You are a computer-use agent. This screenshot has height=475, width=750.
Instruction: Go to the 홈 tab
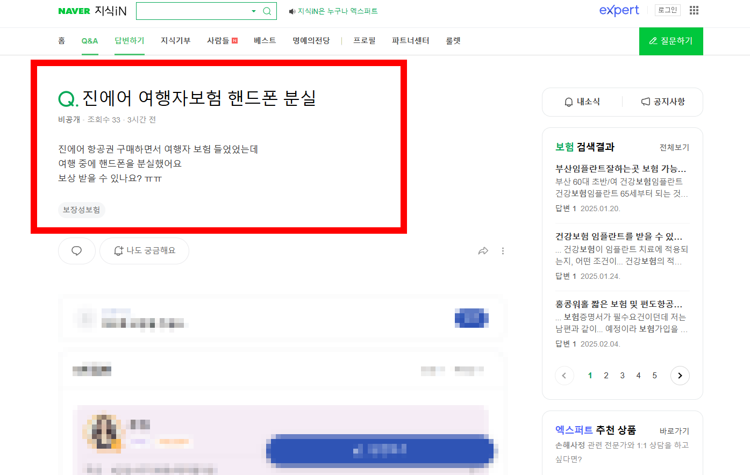61,41
